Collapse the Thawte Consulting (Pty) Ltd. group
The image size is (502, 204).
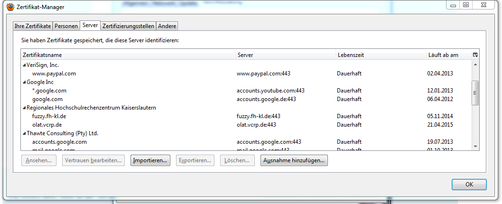tap(24, 133)
